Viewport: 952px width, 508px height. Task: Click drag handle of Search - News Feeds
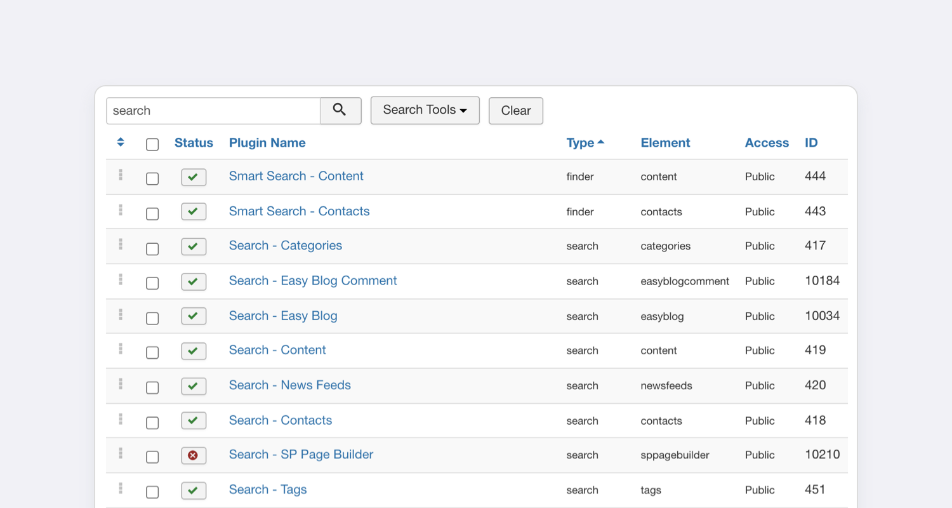pyautogui.click(x=121, y=384)
